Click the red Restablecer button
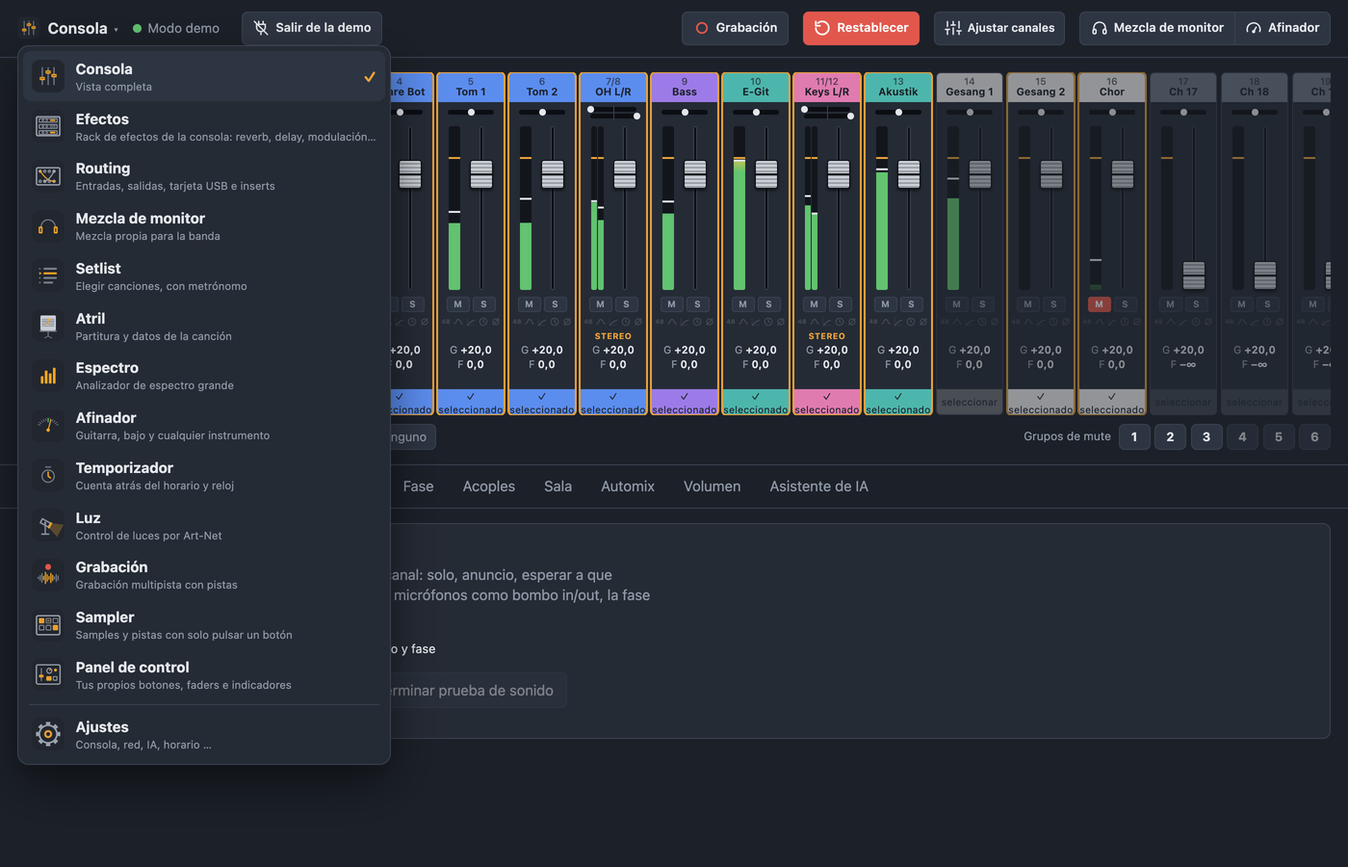The height and width of the screenshot is (867, 1348). click(861, 28)
